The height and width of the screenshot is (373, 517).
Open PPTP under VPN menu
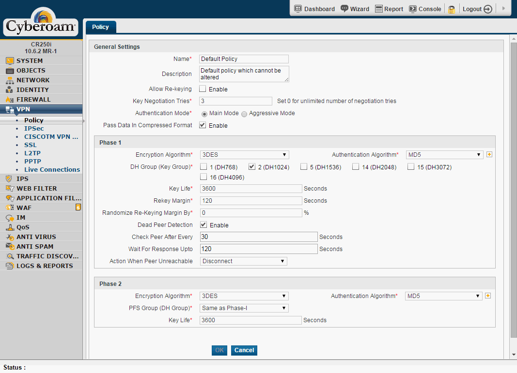click(32, 161)
